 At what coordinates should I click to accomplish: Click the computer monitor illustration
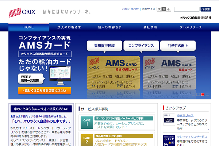(60, 76)
